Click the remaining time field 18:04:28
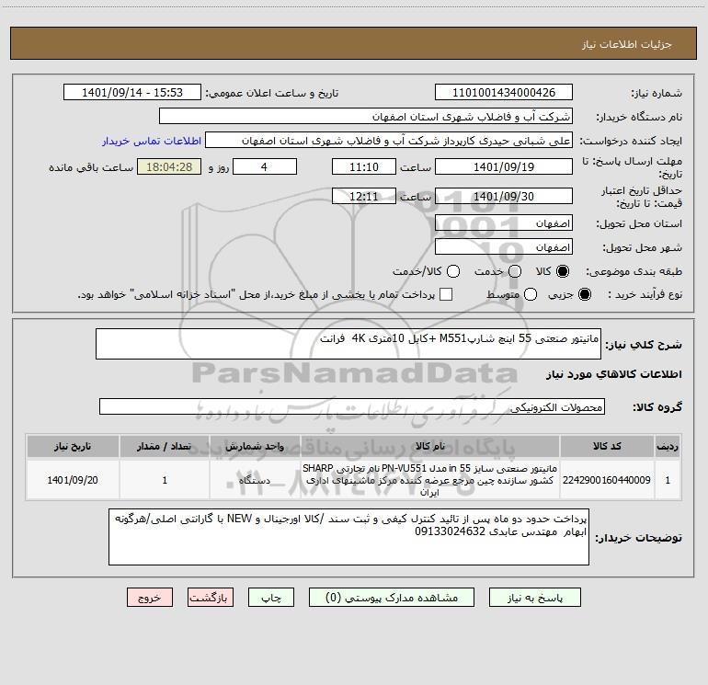The width and height of the screenshot is (708, 685). click(169, 166)
